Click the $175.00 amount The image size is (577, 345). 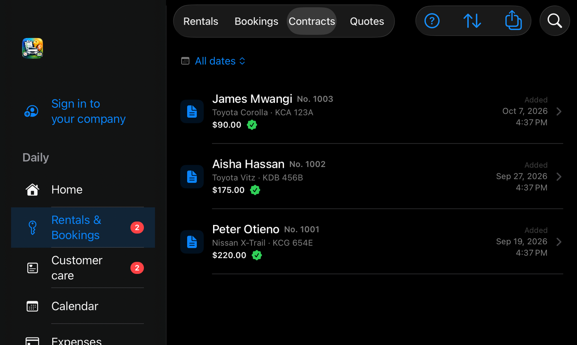(x=228, y=190)
